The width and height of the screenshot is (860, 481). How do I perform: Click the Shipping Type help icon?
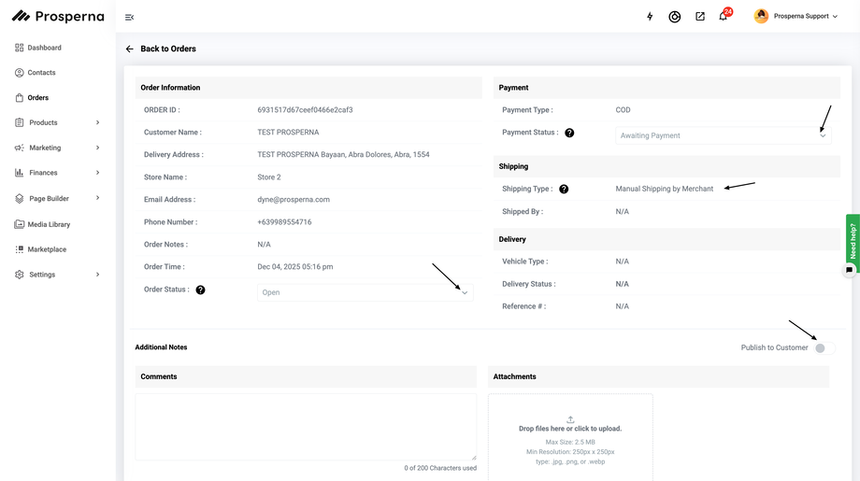pyautogui.click(x=564, y=190)
